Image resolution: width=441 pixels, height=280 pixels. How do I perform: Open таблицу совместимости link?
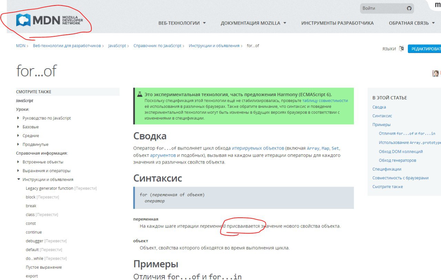coord(325,101)
